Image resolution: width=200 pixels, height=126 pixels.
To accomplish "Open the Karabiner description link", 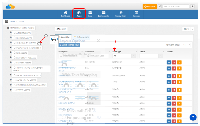I will click(x=62, y=62).
